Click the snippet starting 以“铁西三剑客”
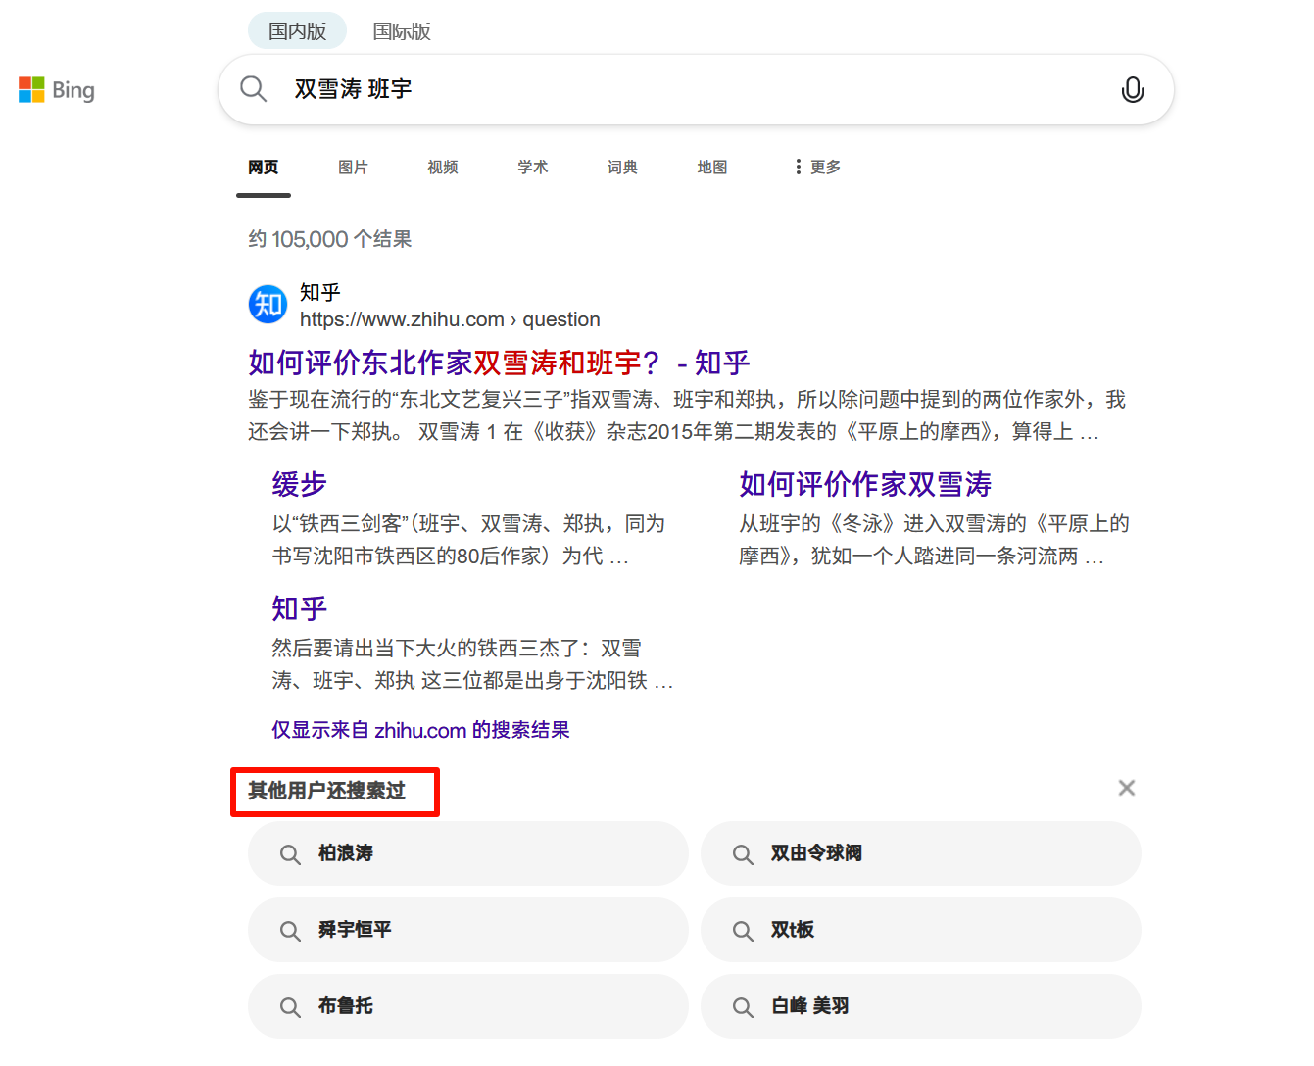The width and height of the screenshot is (1314, 1066). click(x=468, y=540)
